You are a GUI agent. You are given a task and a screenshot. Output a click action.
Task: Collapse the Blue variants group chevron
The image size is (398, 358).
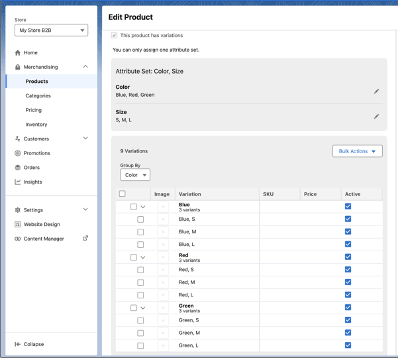pyautogui.click(x=143, y=207)
